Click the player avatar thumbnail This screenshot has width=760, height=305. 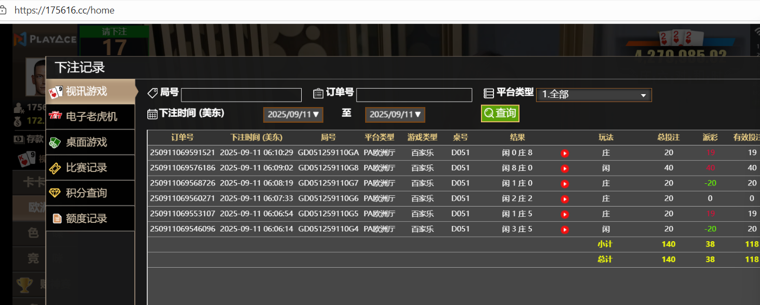pyautogui.click(x=36, y=75)
